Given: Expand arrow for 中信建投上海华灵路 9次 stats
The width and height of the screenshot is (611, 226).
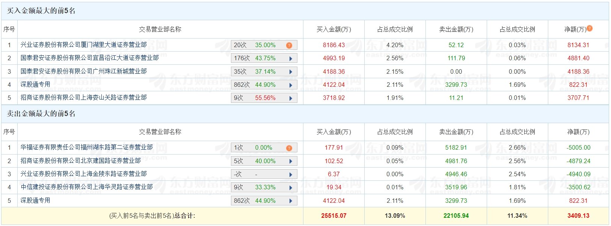Looking at the screenshot, I should coord(291,187).
